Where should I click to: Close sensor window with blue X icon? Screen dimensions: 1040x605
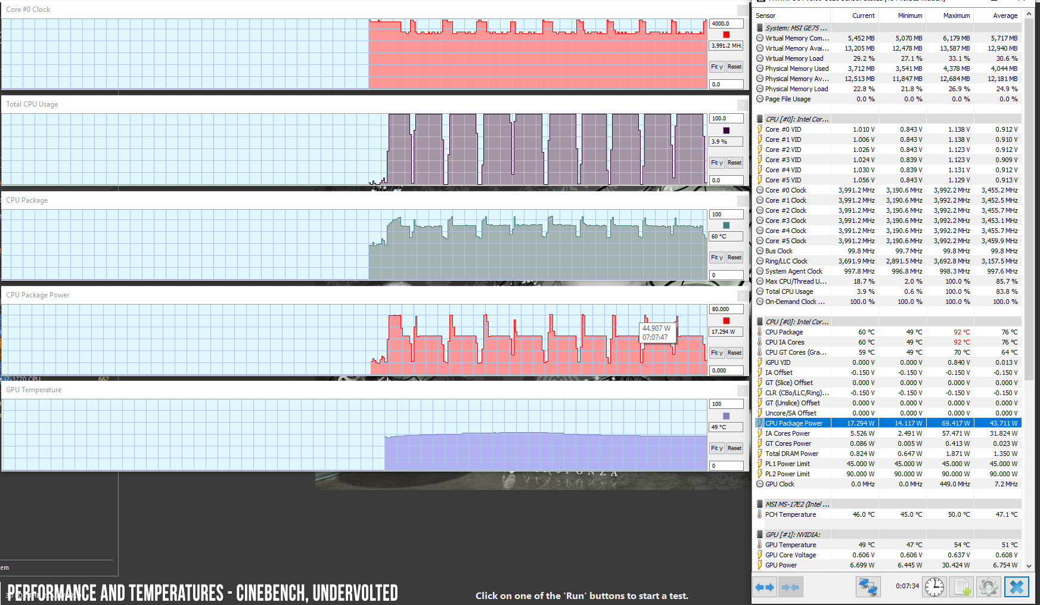tap(1017, 587)
